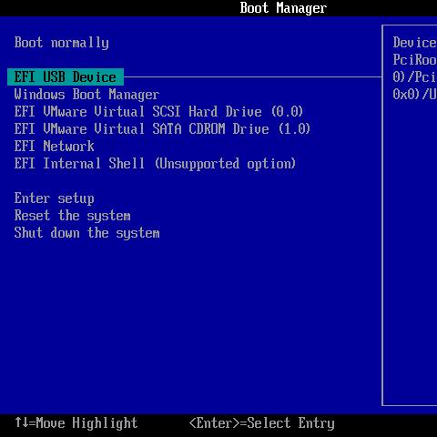
Task: Click the Device path heading in right panel
Action: 415,43
